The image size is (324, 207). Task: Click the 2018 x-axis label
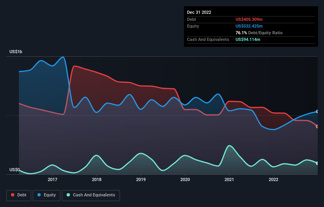pyautogui.click(x=97, y=179)
